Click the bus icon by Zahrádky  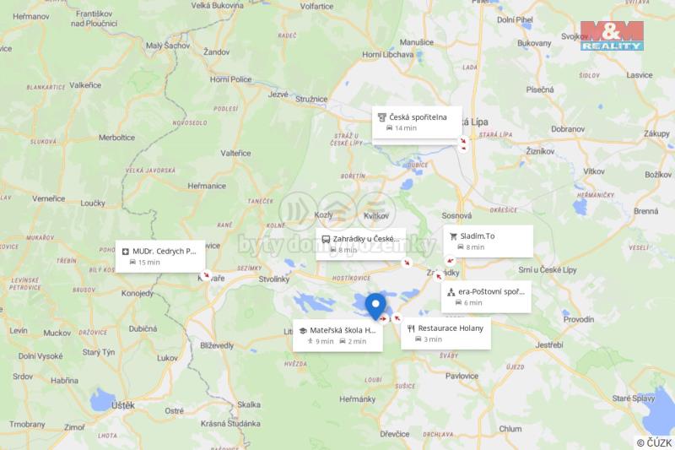326,239
